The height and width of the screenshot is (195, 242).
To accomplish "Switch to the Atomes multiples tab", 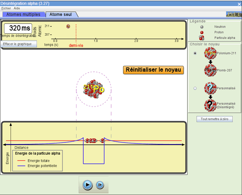I will coord(23,14).
